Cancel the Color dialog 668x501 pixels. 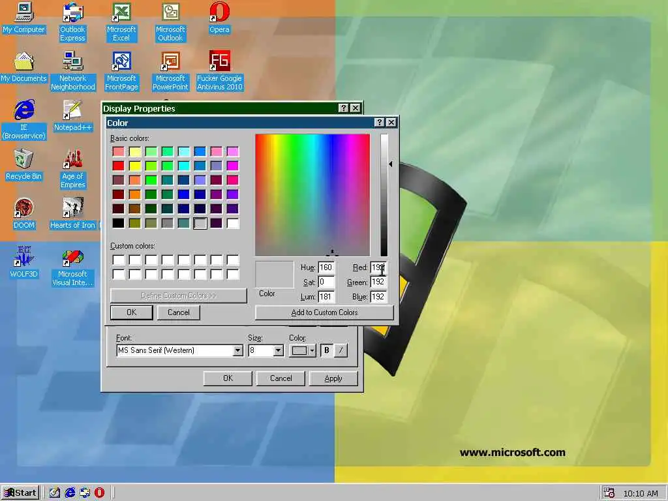tap(179, 312)
